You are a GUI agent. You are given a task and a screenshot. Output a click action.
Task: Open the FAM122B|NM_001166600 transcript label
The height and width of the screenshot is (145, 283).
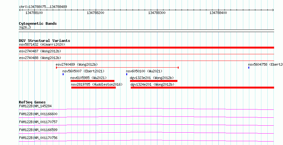38,114
